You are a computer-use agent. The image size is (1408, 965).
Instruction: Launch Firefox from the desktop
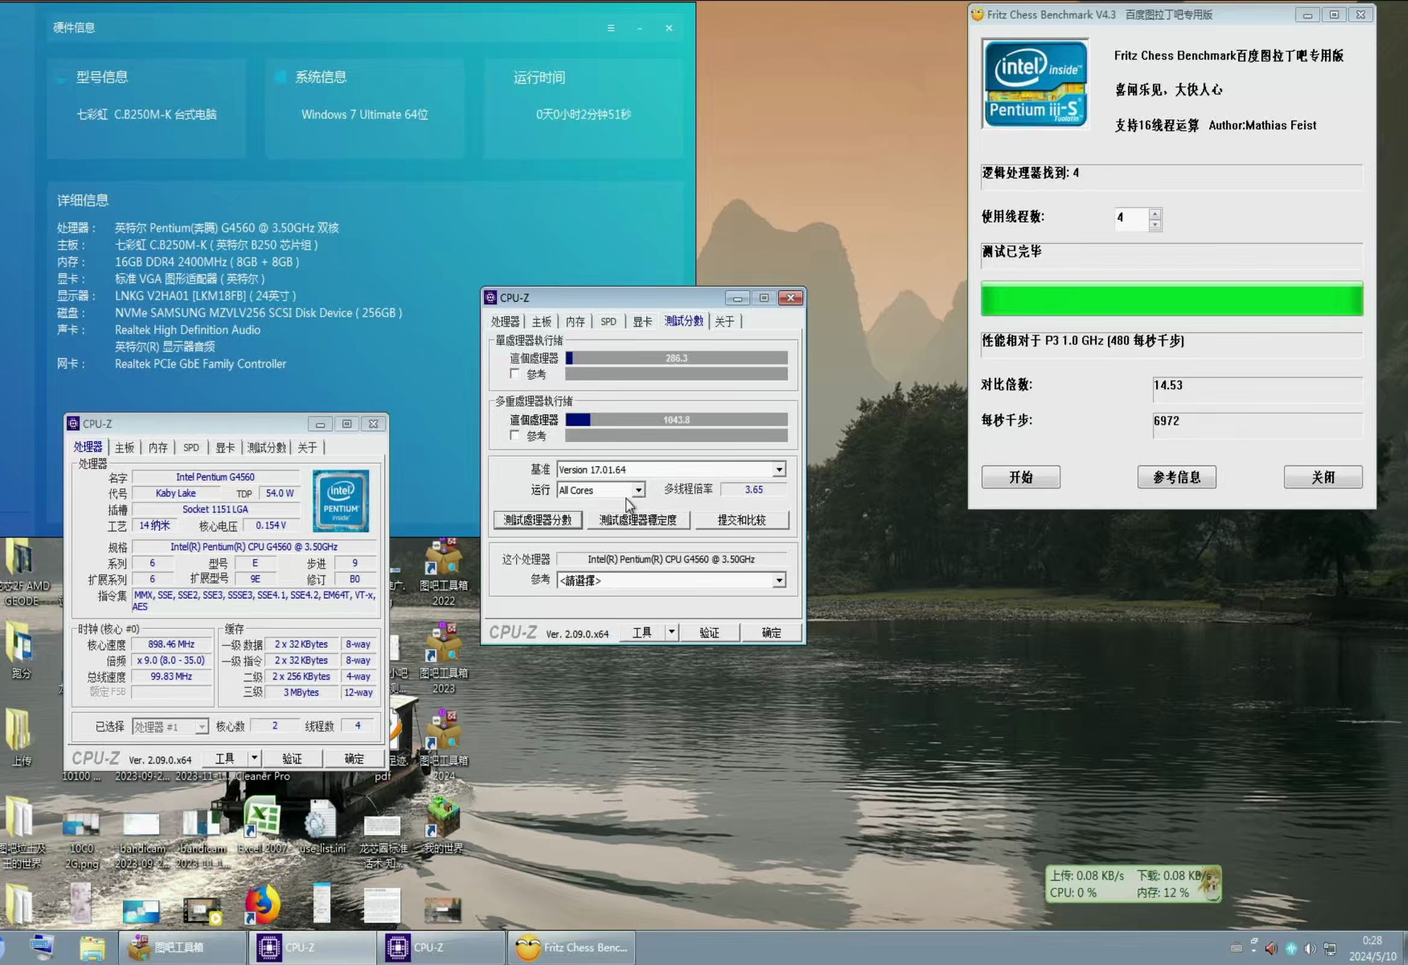[262, 903]
